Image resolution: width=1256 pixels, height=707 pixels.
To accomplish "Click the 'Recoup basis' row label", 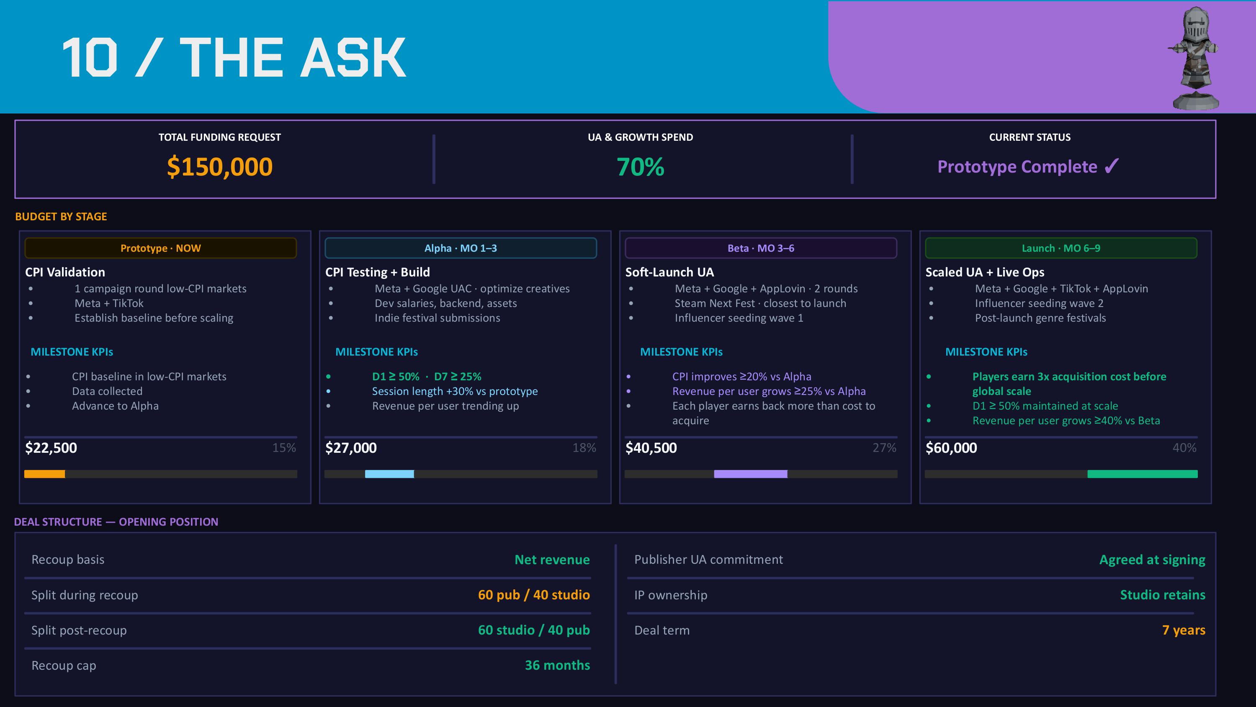I will pos(68,559).
